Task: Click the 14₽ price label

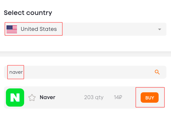Action: 118,97
